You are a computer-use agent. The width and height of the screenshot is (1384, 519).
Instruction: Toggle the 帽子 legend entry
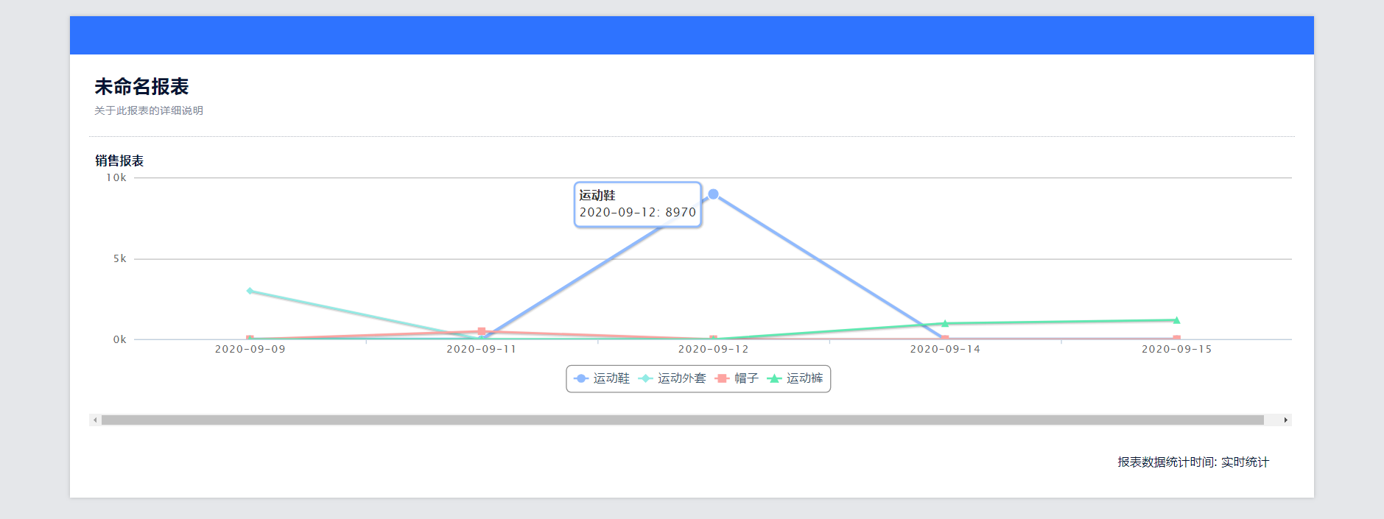[737, 378]
